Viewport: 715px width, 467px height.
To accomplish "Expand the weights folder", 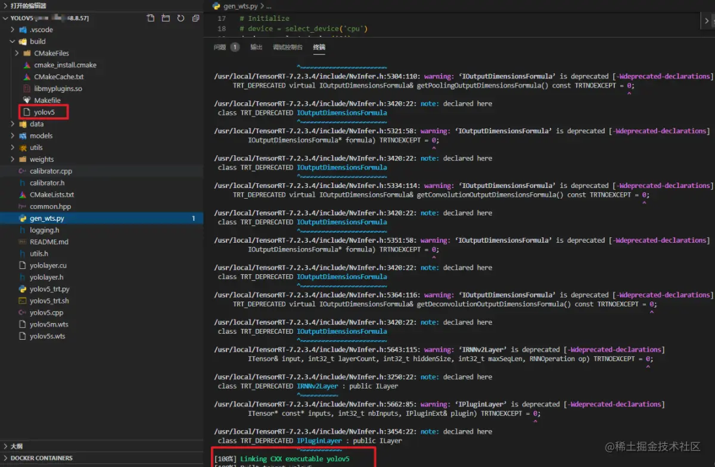I will (x=13, y=159).
